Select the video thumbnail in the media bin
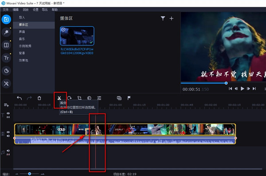266x176 pixels. (x=77, y=36)
